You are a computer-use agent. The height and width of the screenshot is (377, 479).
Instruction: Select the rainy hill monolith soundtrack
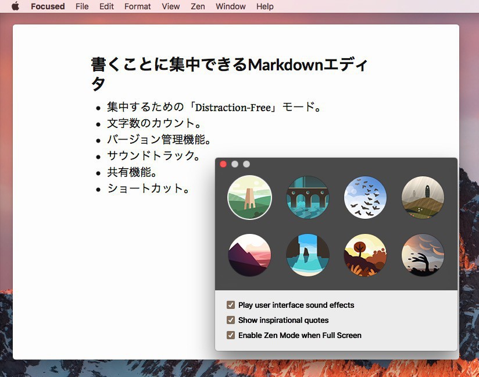click(423, 198)
